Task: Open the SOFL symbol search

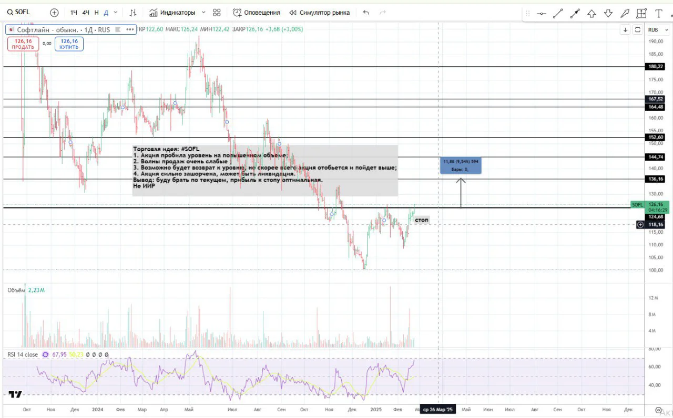Action: tap(19, 12)
